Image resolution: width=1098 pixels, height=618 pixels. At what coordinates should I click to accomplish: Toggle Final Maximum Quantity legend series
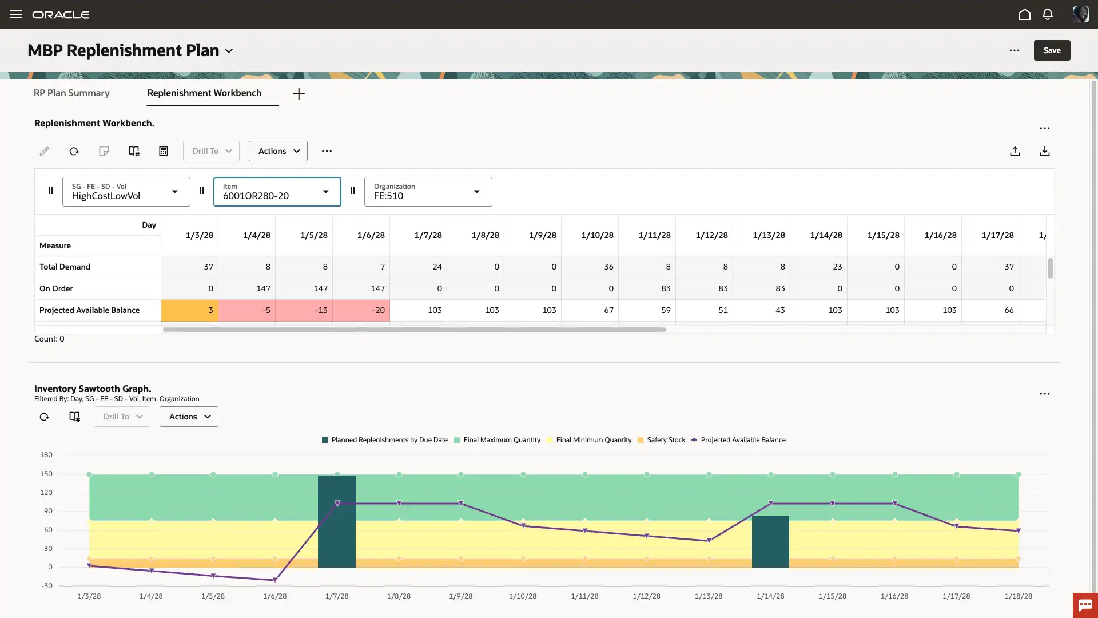click(501, 440)
